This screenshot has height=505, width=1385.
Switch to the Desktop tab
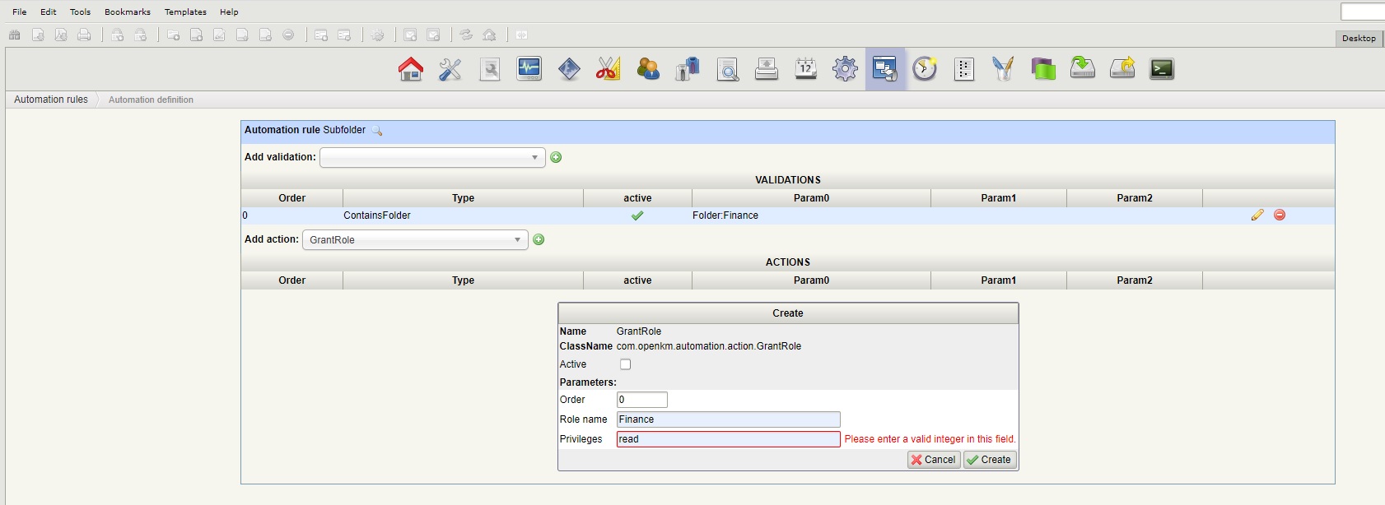coord(1358,38)
